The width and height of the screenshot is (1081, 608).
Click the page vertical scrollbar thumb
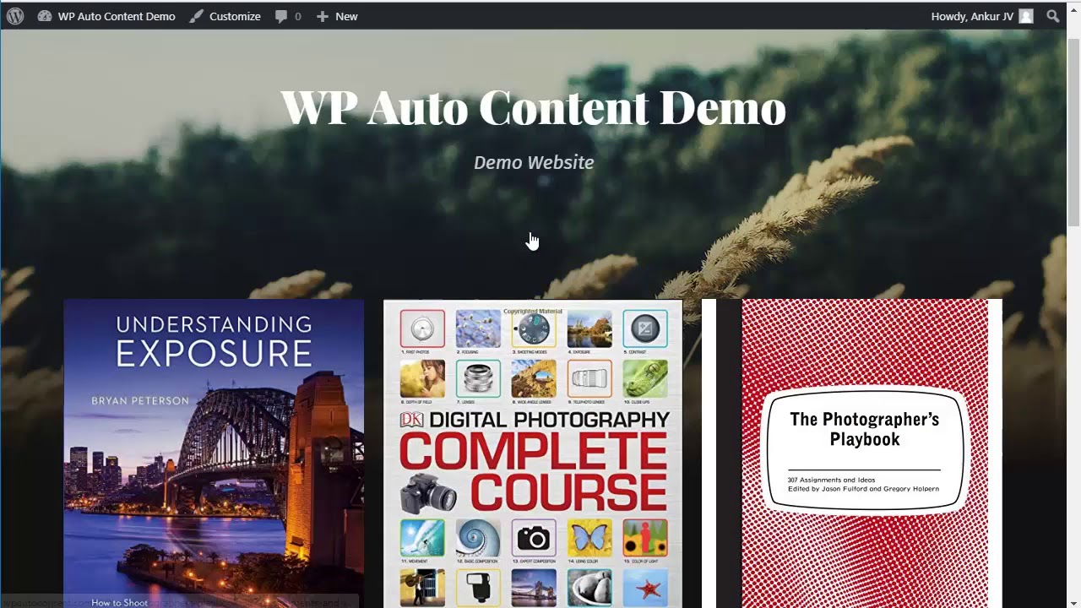(x=1073, y=131)
